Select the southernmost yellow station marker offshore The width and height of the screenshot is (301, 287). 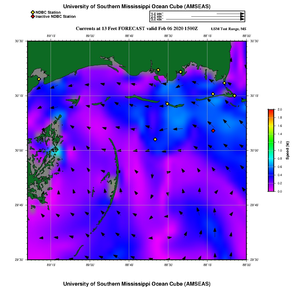click(155, 139)
